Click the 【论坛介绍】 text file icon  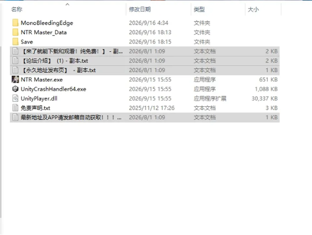tap(15, 61)
